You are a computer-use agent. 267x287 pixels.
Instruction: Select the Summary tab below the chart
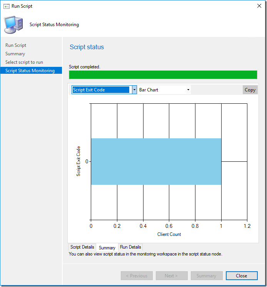coord(107,248)
